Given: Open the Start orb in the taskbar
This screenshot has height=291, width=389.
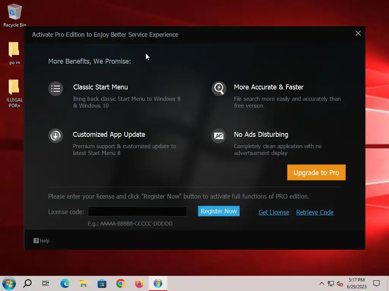Looking at the screenshot, I should pyautogui.click(x=9, y=283).
